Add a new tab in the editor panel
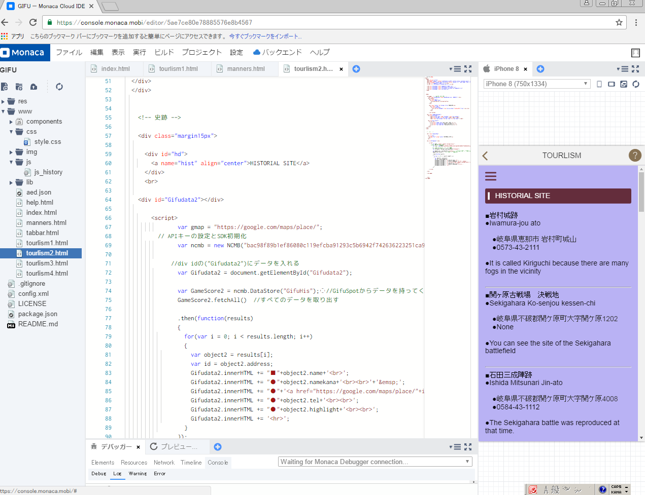This screenshot has width=645, height=495. point(356,69)
